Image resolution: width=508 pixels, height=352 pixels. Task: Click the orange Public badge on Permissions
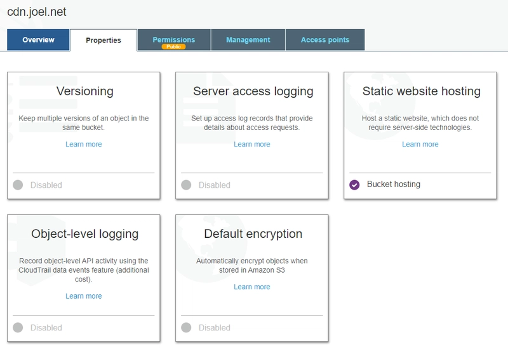(x=173, y=47)
